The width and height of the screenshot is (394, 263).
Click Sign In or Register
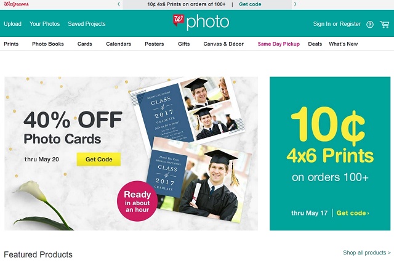337,24
